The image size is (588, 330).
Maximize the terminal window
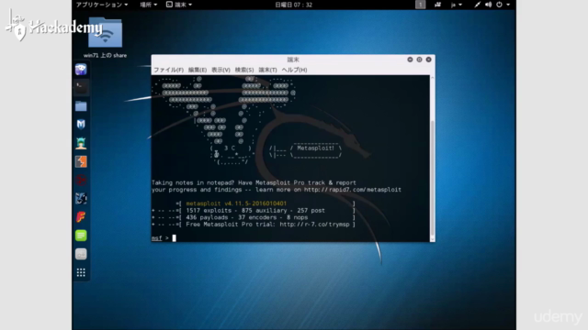point(419,60)
